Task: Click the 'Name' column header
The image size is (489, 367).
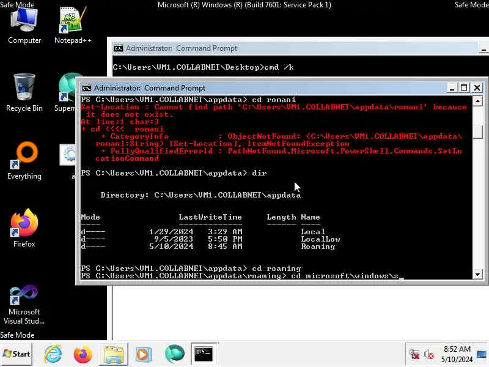Action: (311, 217)
